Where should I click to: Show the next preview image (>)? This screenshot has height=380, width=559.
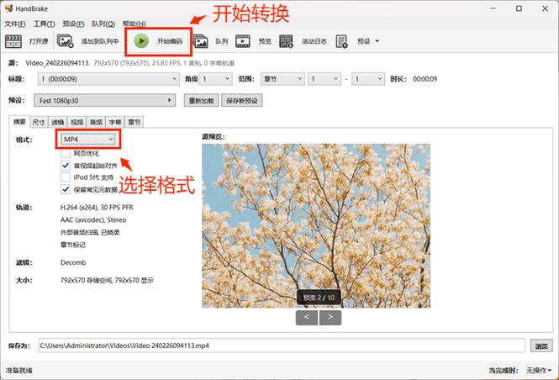[330, 317]
